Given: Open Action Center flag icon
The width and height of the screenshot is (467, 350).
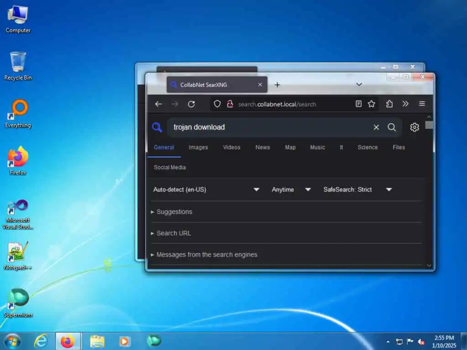Looking at the screenshot, I should pyautogui.click(x=410, y=341).
